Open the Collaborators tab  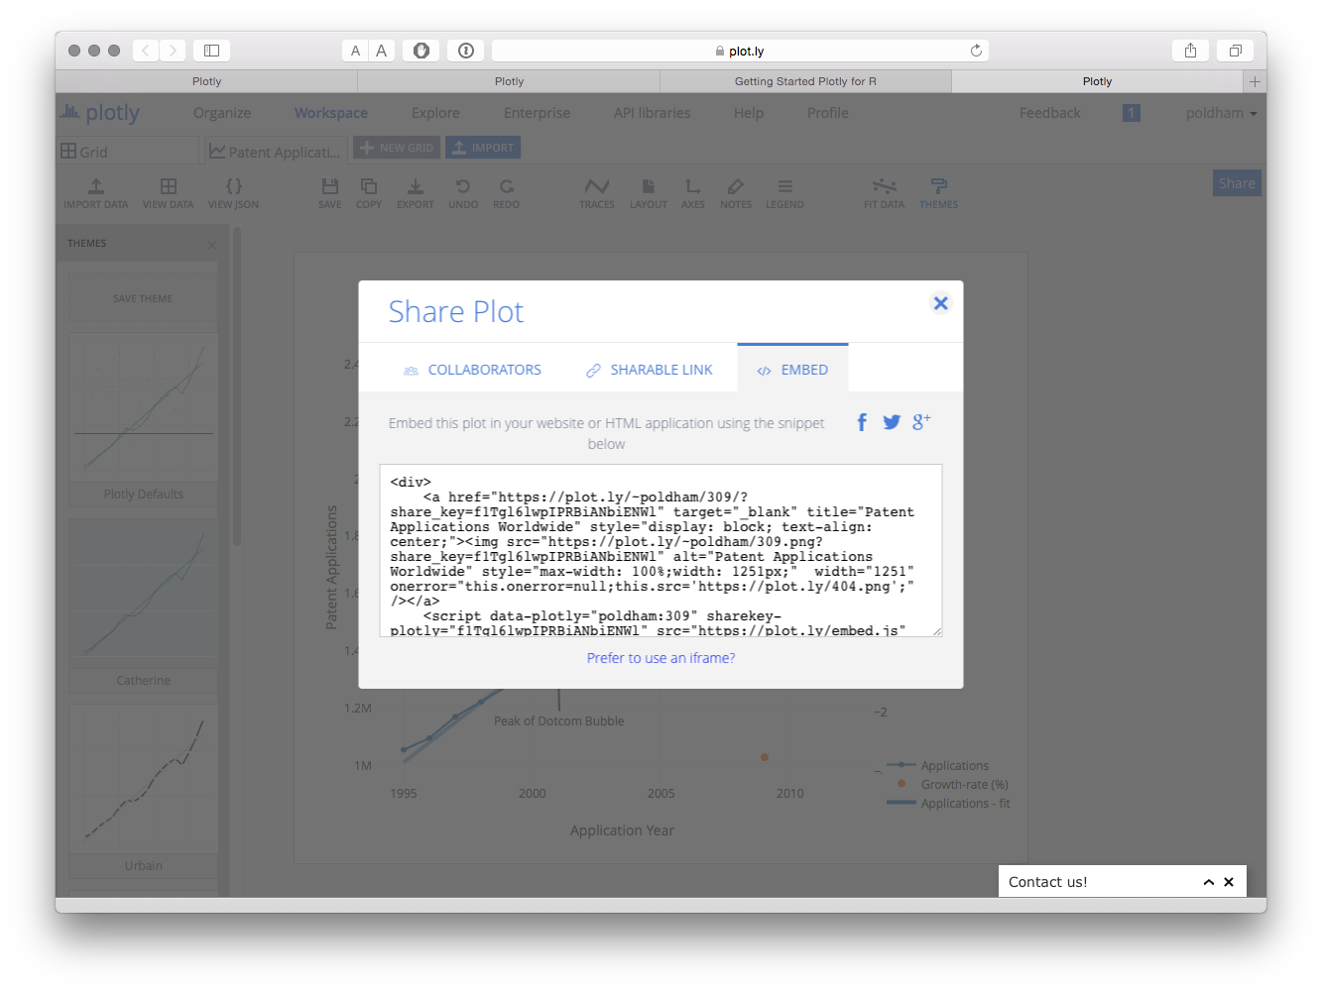click(x=472, y=370)
